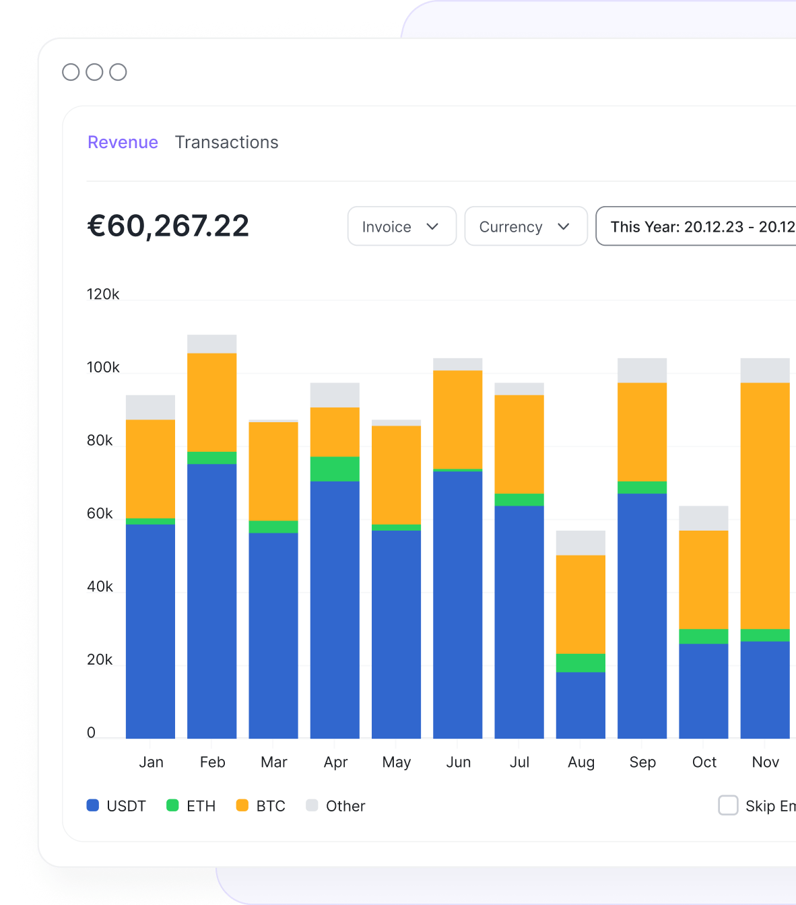The height and width of the screenshot is (905, 796).
Task: Enable the Skip checkbox
Action: [728, 805]
